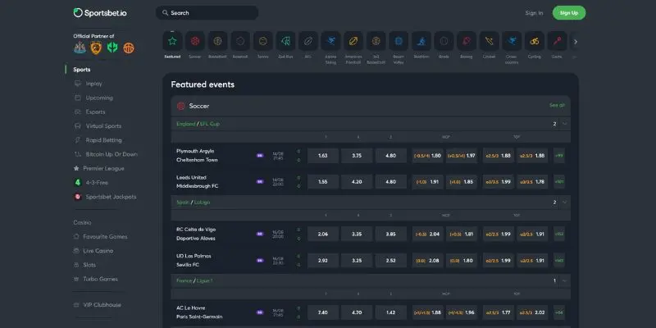Bet AC Le Havre win at 7.40
The image size is (656, 328).
coord(323,312)
